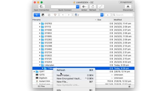163x91 pixels.
Task: Click the Open Connection globe icon
Action: (x=42, y=7)
